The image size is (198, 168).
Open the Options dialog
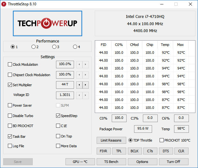pyautogui.click(x=142, y=162)
